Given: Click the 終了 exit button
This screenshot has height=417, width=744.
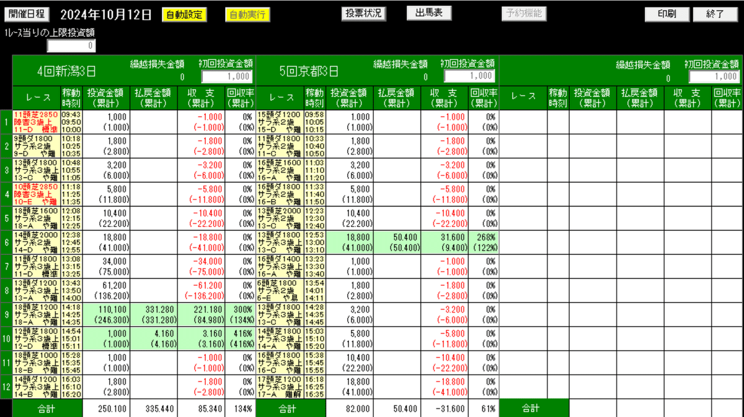Looking at the screenshot, I should tap(715, 14).
